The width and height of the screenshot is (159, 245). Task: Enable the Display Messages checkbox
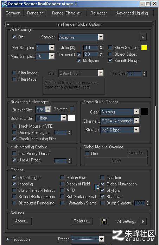(x=14, y=132)
